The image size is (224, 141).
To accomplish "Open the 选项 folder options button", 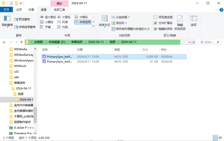I will click(193, 21).
